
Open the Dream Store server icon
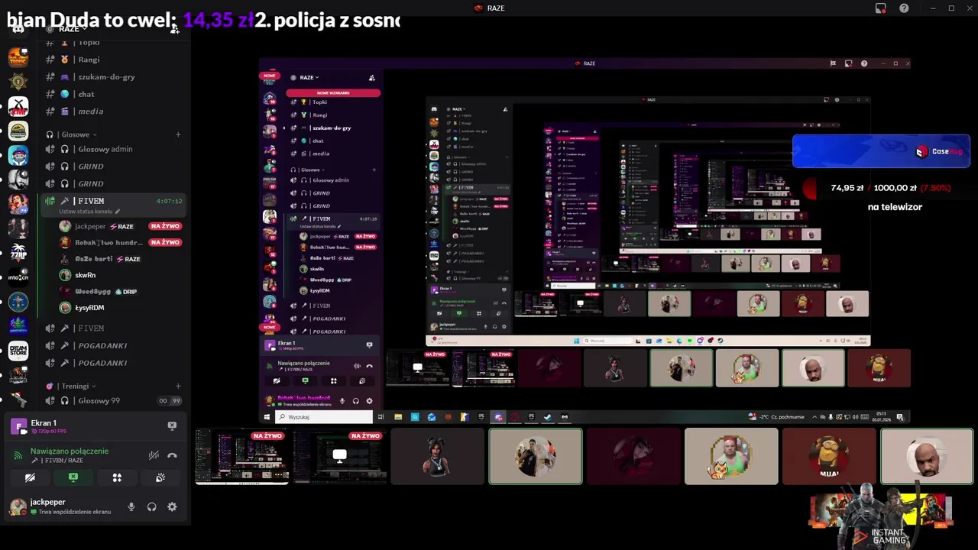[x=18, y=351]
